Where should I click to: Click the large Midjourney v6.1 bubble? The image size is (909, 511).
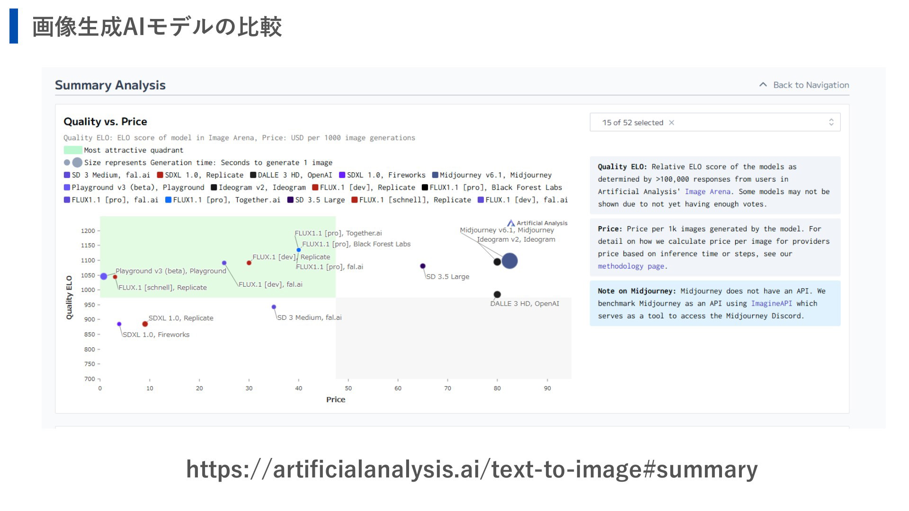[509, 261]
